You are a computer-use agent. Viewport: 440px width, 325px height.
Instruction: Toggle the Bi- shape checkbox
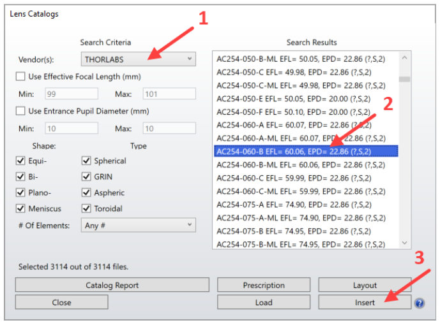tap(20, 177)
